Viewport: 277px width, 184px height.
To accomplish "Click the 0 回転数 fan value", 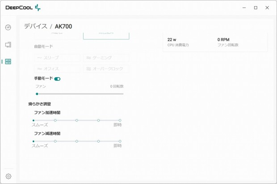I will [x=117, y=86].
